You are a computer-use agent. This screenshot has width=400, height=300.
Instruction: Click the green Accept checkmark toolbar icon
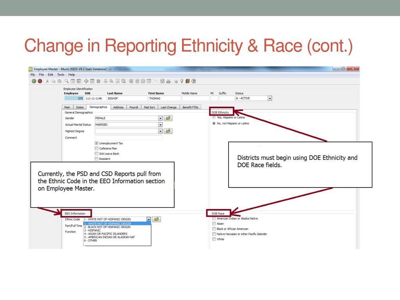[x=34, y=81]
